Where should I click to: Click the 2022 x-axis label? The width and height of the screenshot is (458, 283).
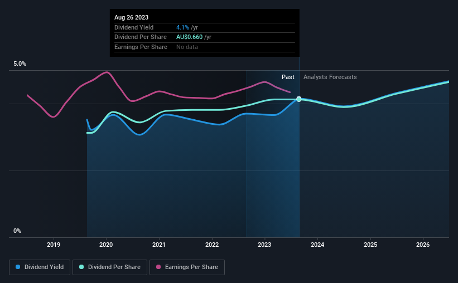tap(212, 245)
